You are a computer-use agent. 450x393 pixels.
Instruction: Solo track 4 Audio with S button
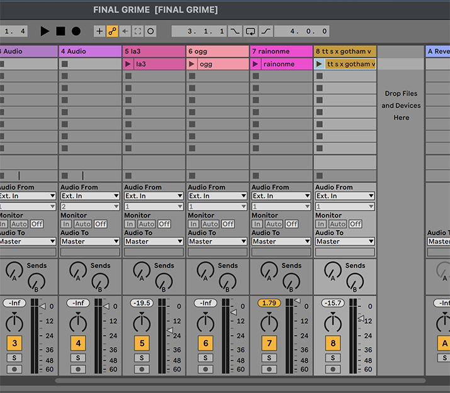click(78, 358)
